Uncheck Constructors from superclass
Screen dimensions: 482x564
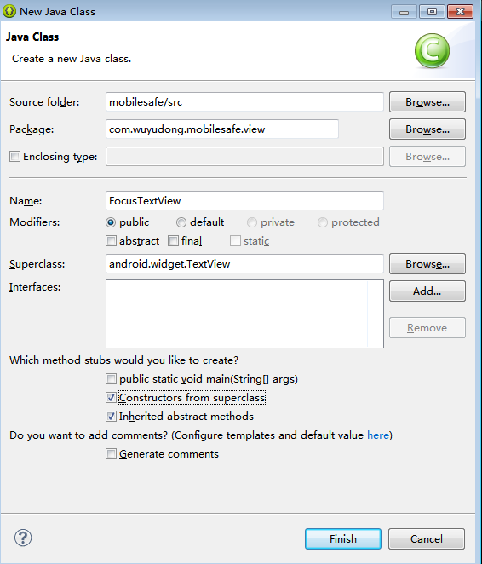[x=111, y=398]
